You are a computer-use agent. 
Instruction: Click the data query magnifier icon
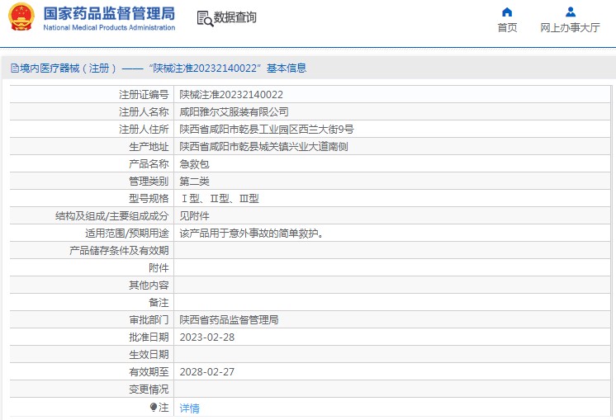click(x=205, y=17)
